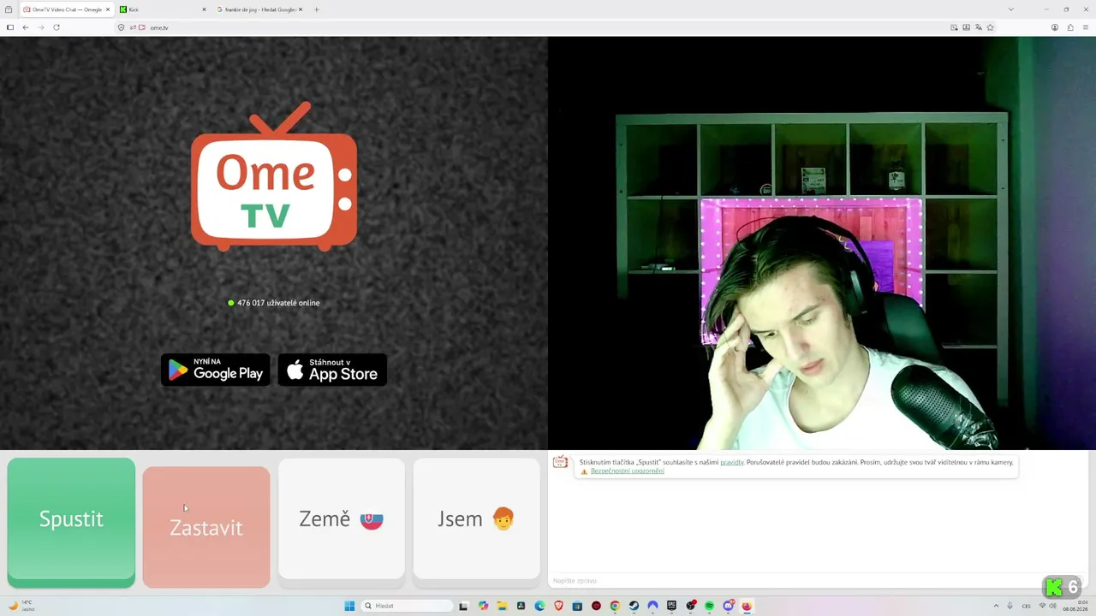Open Microsoft Store from the taskbar
The image size is (1096, 616).
click(577, 606)
